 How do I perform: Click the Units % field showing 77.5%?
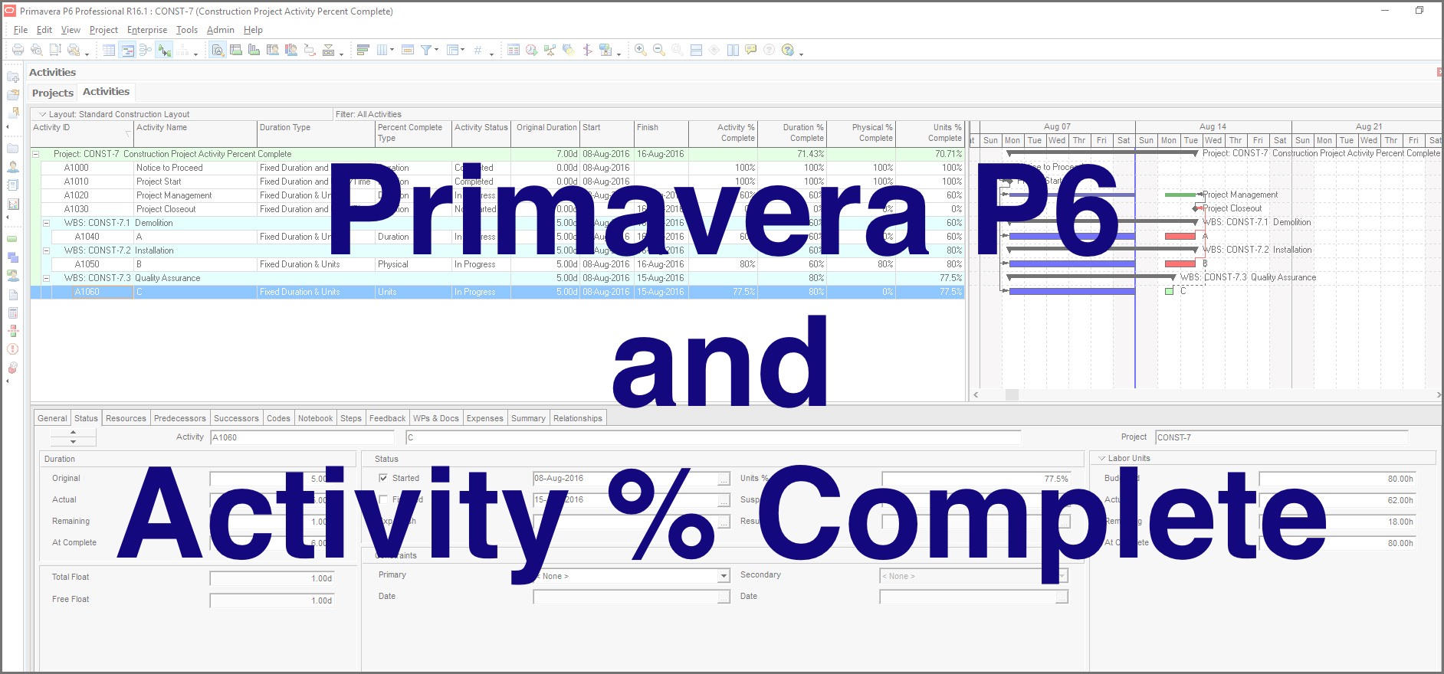coord(976,479)
